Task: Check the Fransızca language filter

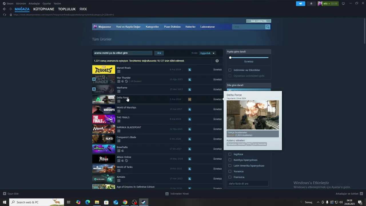Action: [230, 177]
